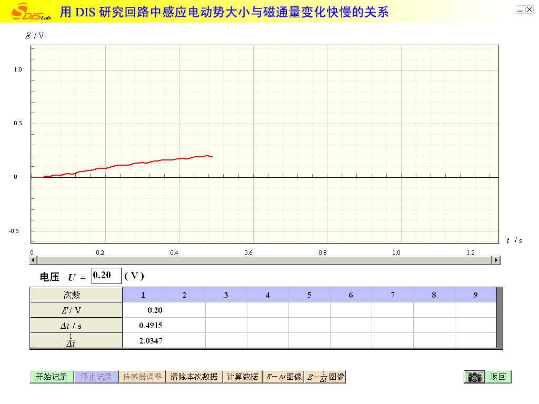Click the Δt cell showing 0.4915

pyautogui.click(x=143, y=326)
